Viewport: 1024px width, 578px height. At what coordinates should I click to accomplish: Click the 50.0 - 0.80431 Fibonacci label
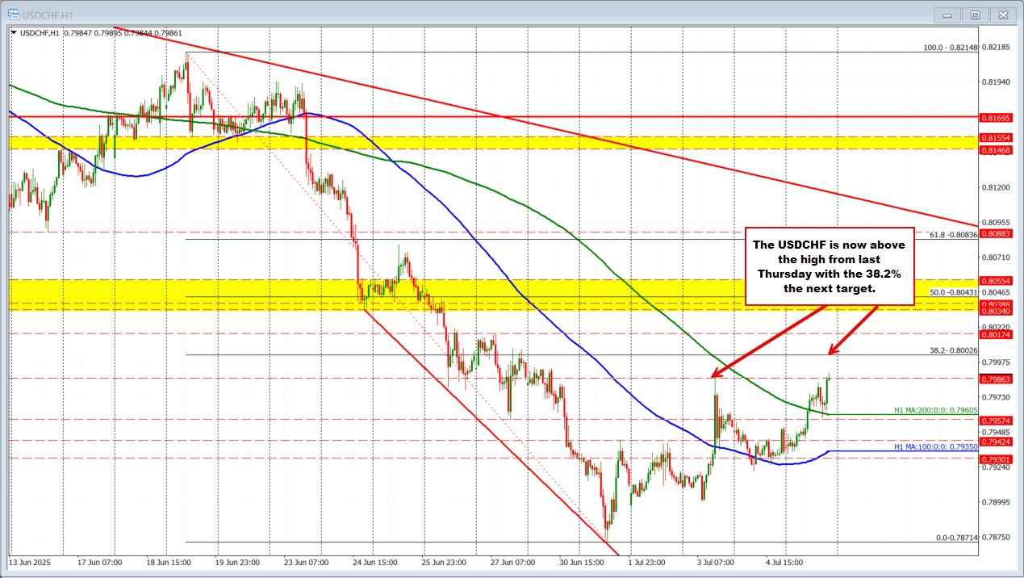tap(952, 293)
